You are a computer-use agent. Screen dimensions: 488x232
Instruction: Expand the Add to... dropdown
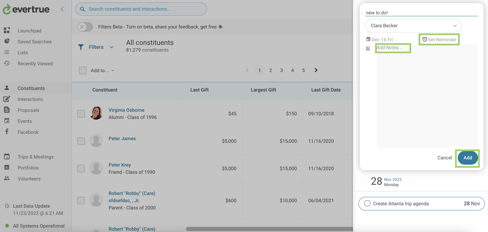[97, 70]
